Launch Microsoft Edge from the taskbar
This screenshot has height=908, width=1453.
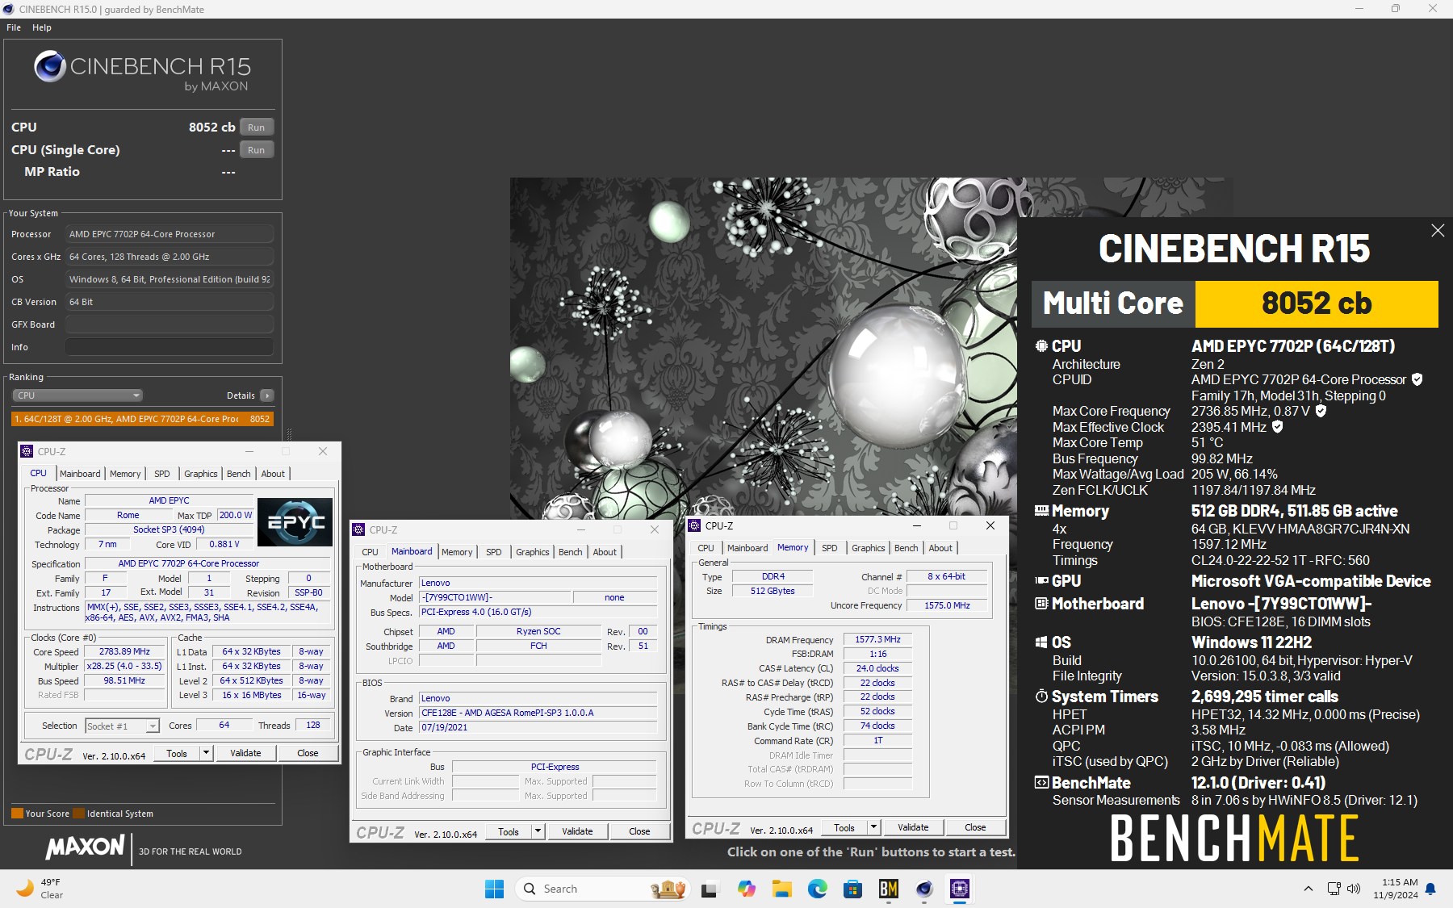(x=817, y=889)
